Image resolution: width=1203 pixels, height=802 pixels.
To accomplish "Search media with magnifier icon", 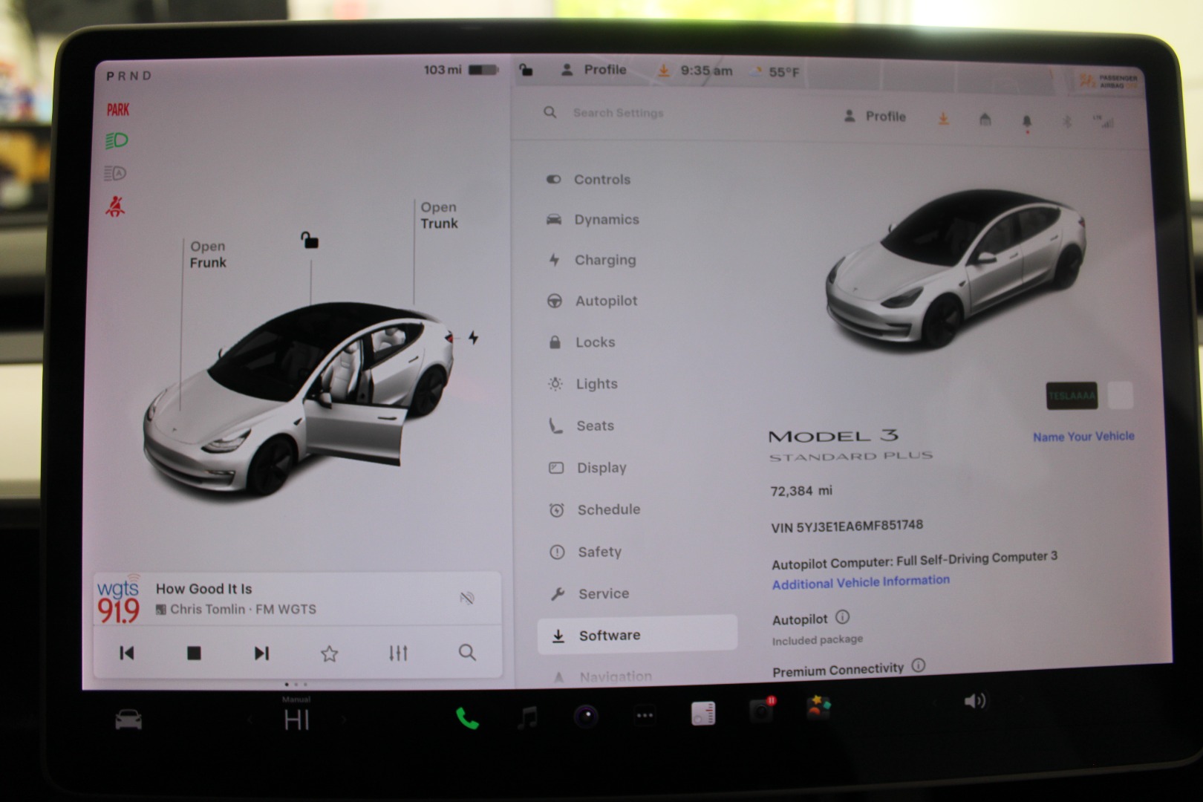I will click(467, 653).
